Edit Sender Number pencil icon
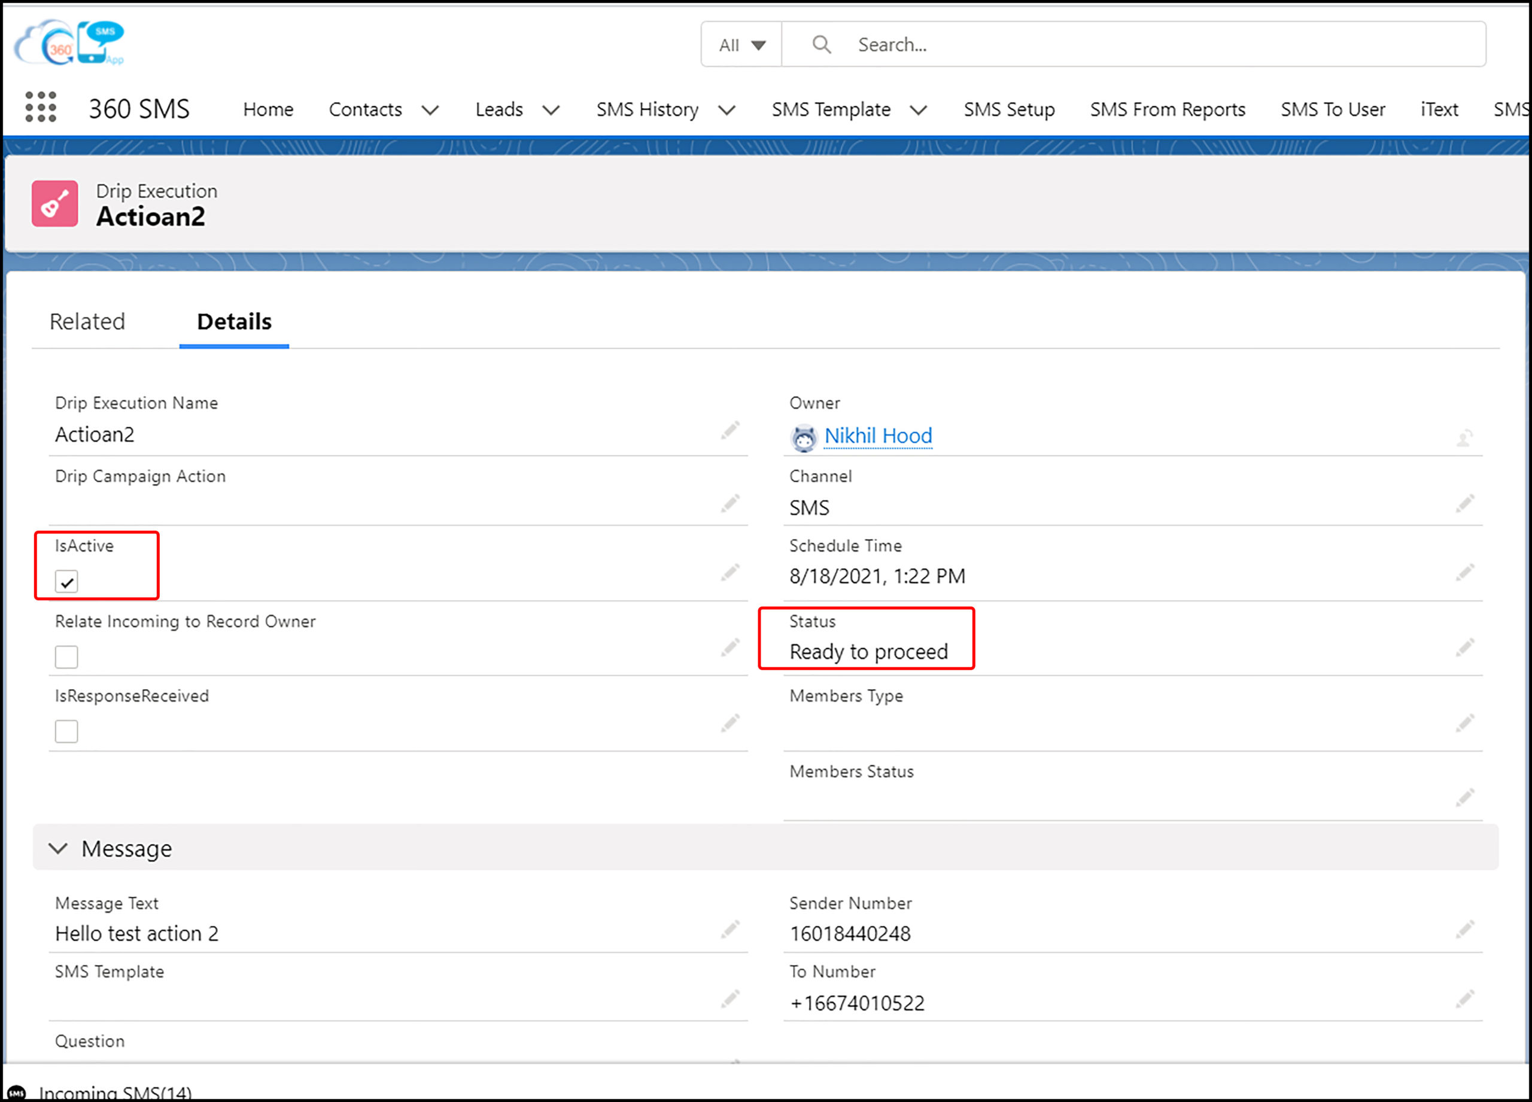This screenshot has width=1532, height=1102. (1464, 929)
